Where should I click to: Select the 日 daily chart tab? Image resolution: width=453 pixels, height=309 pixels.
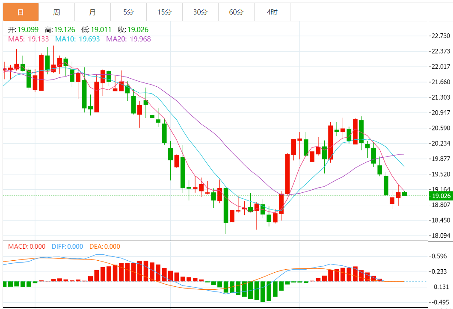(21, 12)
